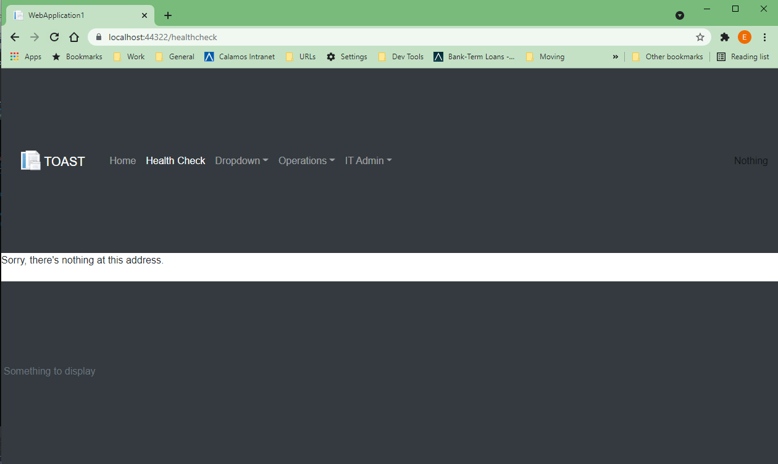Show hidden bookmarks via the overflow chevron
The height and width of the screenshot is (464, 778).
click(615, 56)
